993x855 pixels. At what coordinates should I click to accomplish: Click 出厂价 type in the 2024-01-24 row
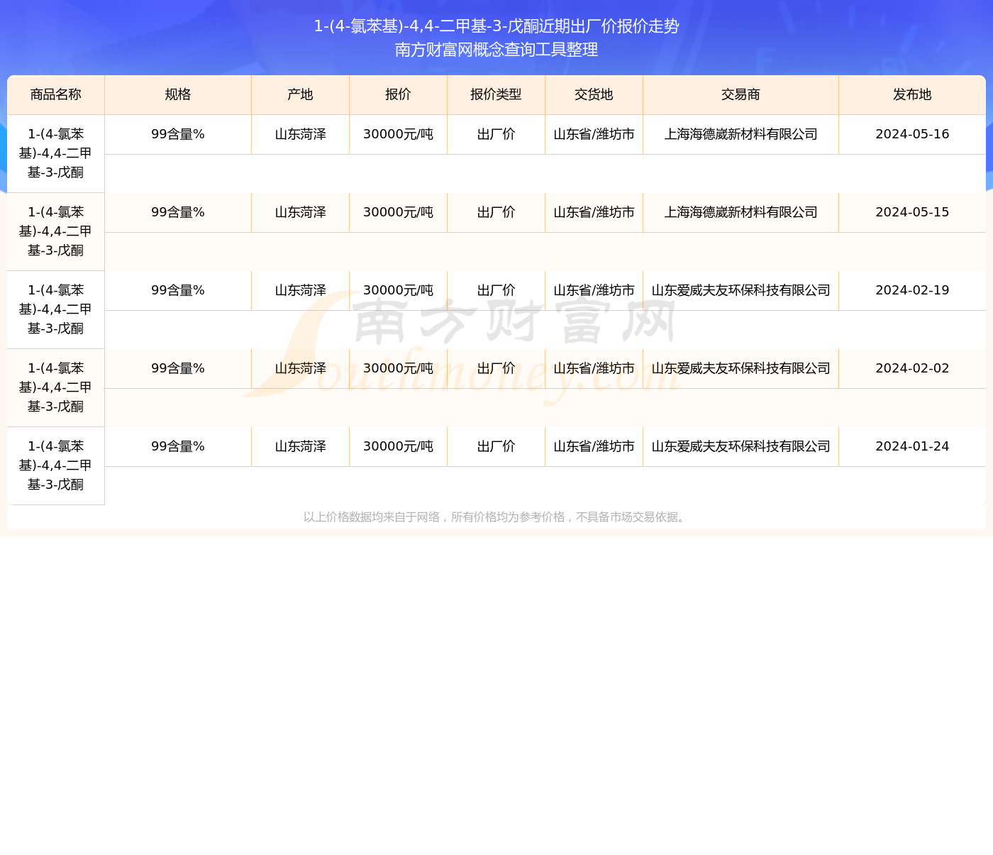click(x=496, y=446)
